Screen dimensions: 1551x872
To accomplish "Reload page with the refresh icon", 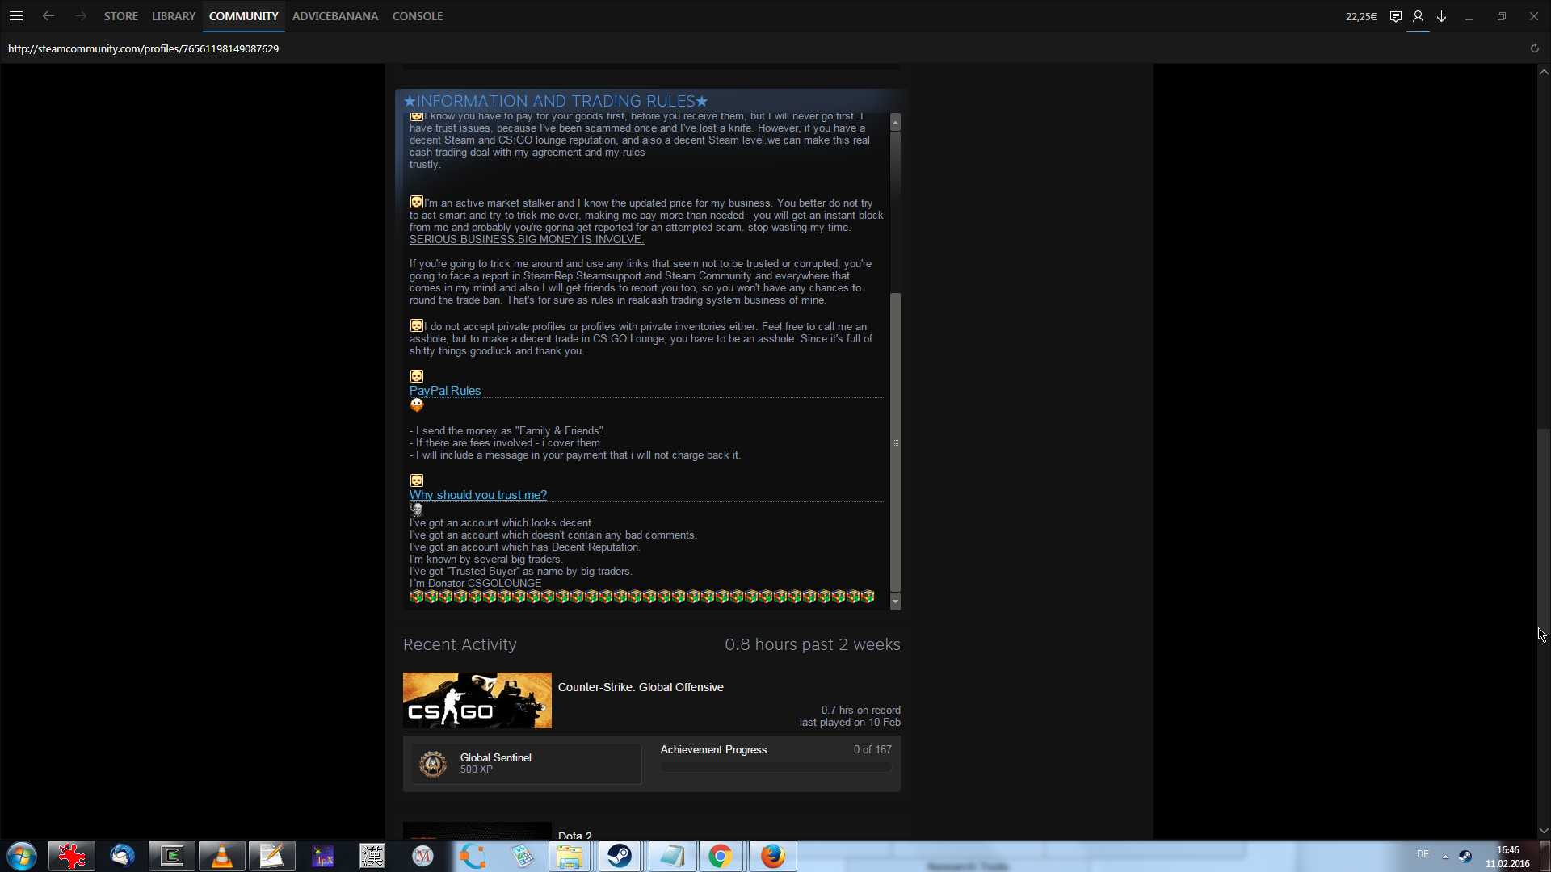I will click(x=1534, y=48).
